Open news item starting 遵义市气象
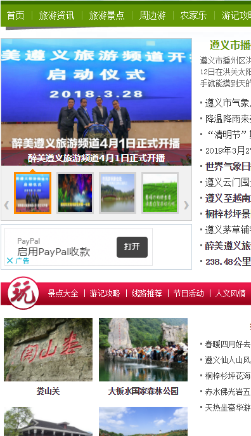 [228, 103]
